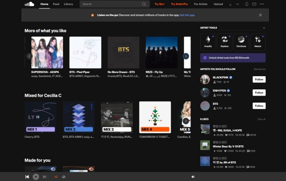Skip to previous track
The width and height of the screenshot is (286, 181).
click(x=27, y=177)
